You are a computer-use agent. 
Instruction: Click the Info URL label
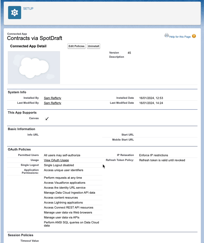click(33, 135)
